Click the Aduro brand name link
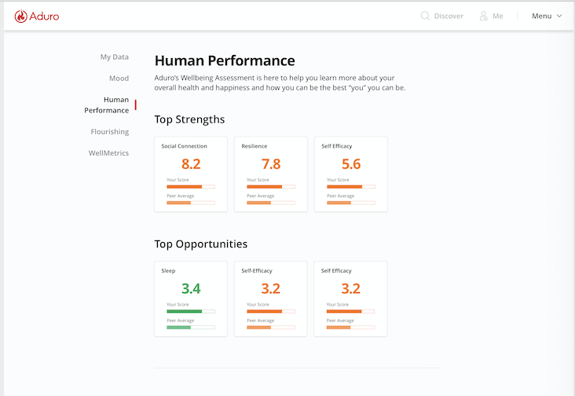The height and width of the screenshot is (396, 575). (x=44, y=16)
